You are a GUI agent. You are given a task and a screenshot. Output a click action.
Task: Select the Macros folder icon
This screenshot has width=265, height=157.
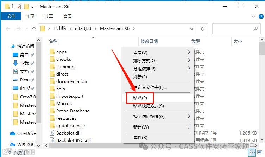pos(52,103)
